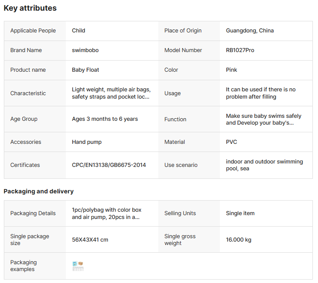Image resolution: width=318 pixels, height=283 pixels.
Task: Click the 16.000 kg gross weight value
Action: tap(238, 239)
